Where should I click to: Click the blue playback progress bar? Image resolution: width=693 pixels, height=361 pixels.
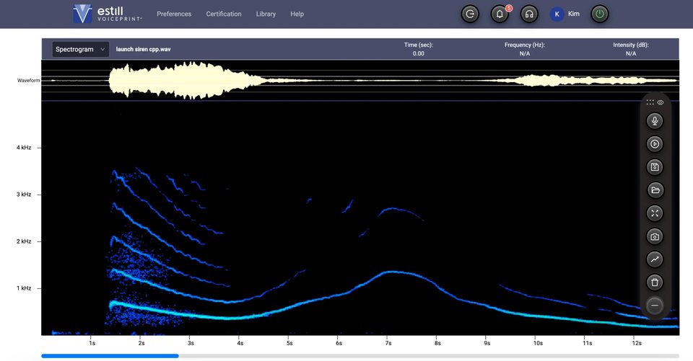tap(110, 356)
